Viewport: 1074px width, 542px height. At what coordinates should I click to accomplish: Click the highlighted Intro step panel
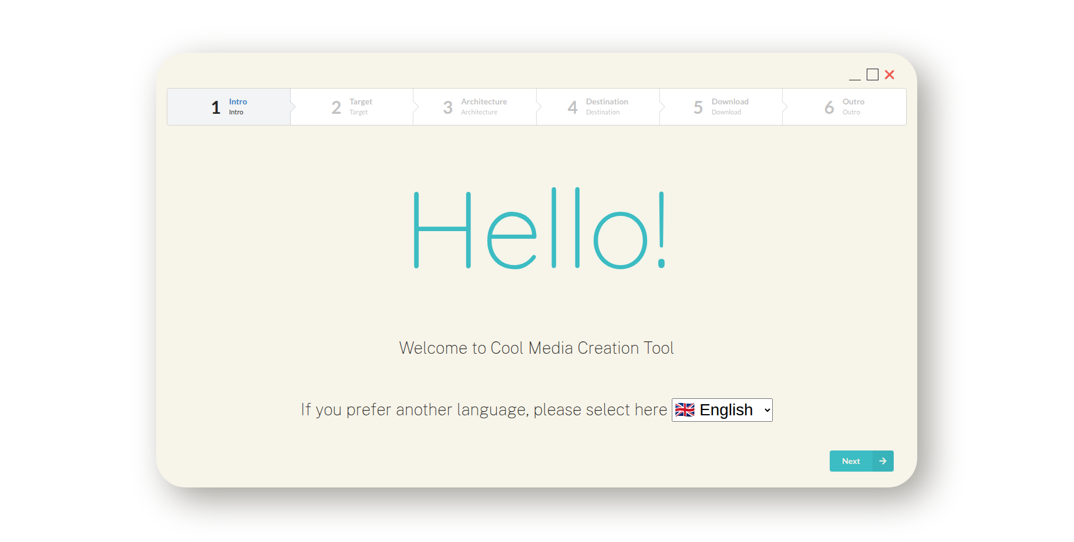click(x=229, y=107)
